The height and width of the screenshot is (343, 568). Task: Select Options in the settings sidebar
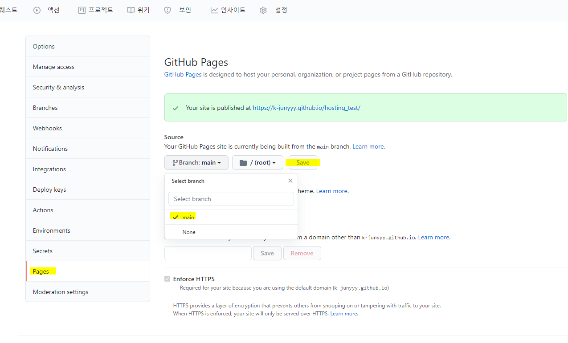88,46
